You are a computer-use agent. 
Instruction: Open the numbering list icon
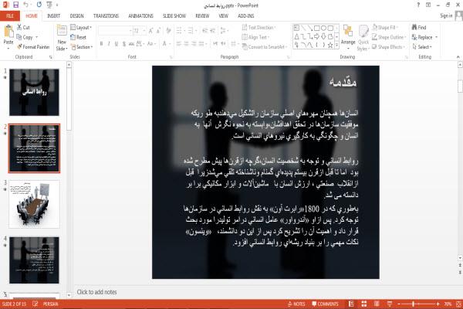point(191,30)
